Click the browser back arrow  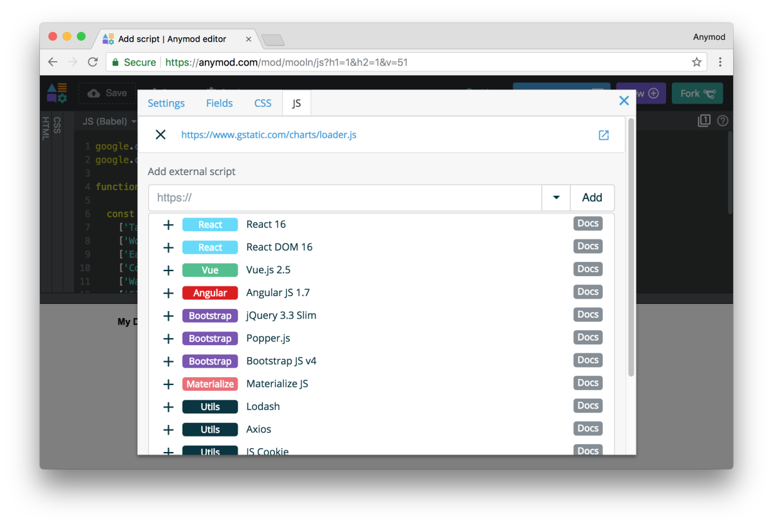[x=53, y=62]
